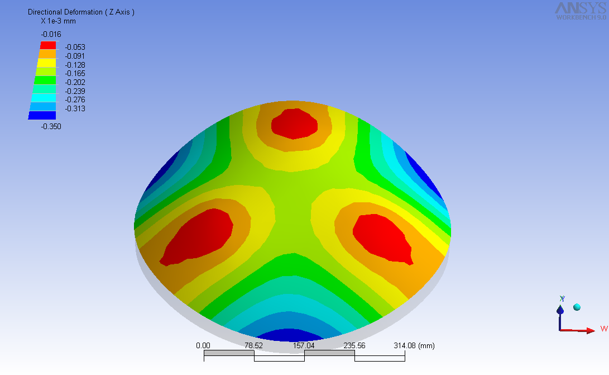
Task: Click the legend value -0.091
Action: [75, 56]
